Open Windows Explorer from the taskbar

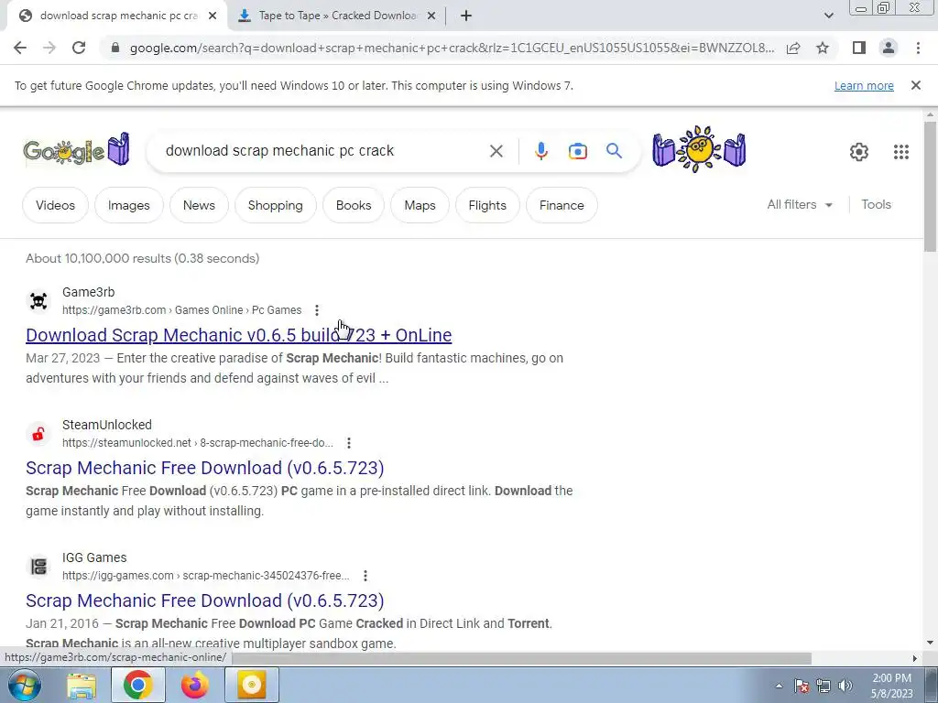pos(82,686)
